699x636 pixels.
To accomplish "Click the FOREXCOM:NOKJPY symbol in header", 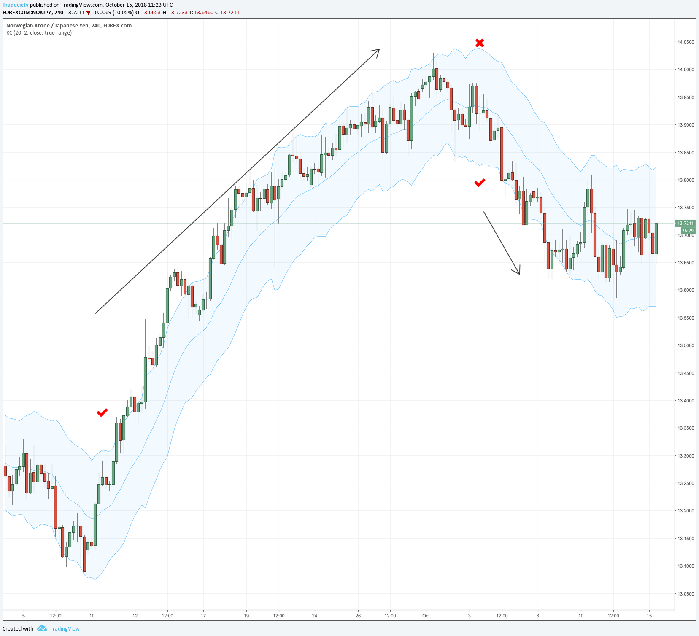I will pyautogui.click(x=27, y=13).
